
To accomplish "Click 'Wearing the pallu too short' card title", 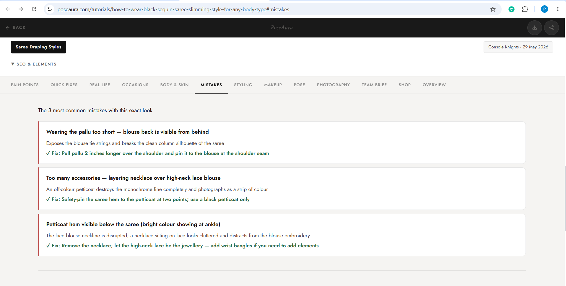I will 127,132.
